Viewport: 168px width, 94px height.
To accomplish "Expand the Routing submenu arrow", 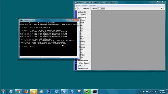I will pos(90,42).
